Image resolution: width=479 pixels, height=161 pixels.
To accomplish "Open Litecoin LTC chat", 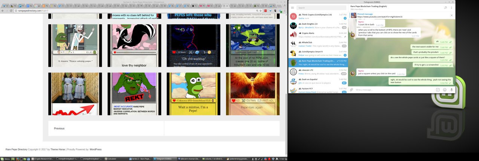I will coord(318,72).
